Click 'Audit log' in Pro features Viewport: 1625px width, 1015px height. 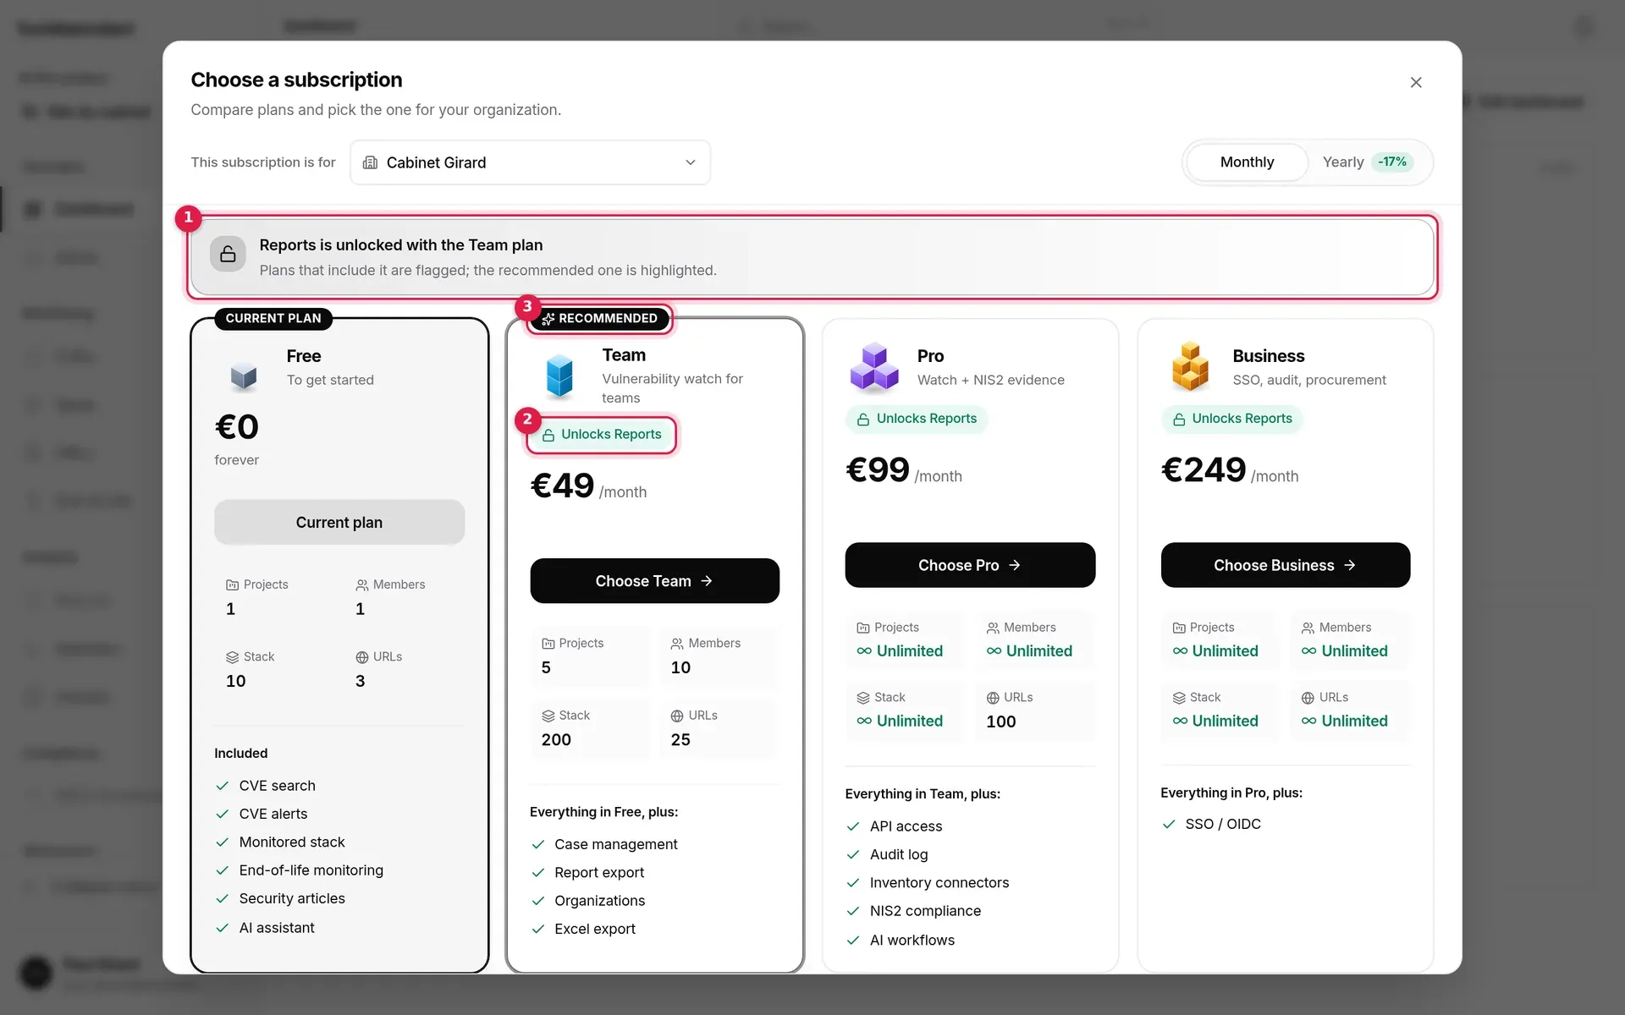[899, 854]
